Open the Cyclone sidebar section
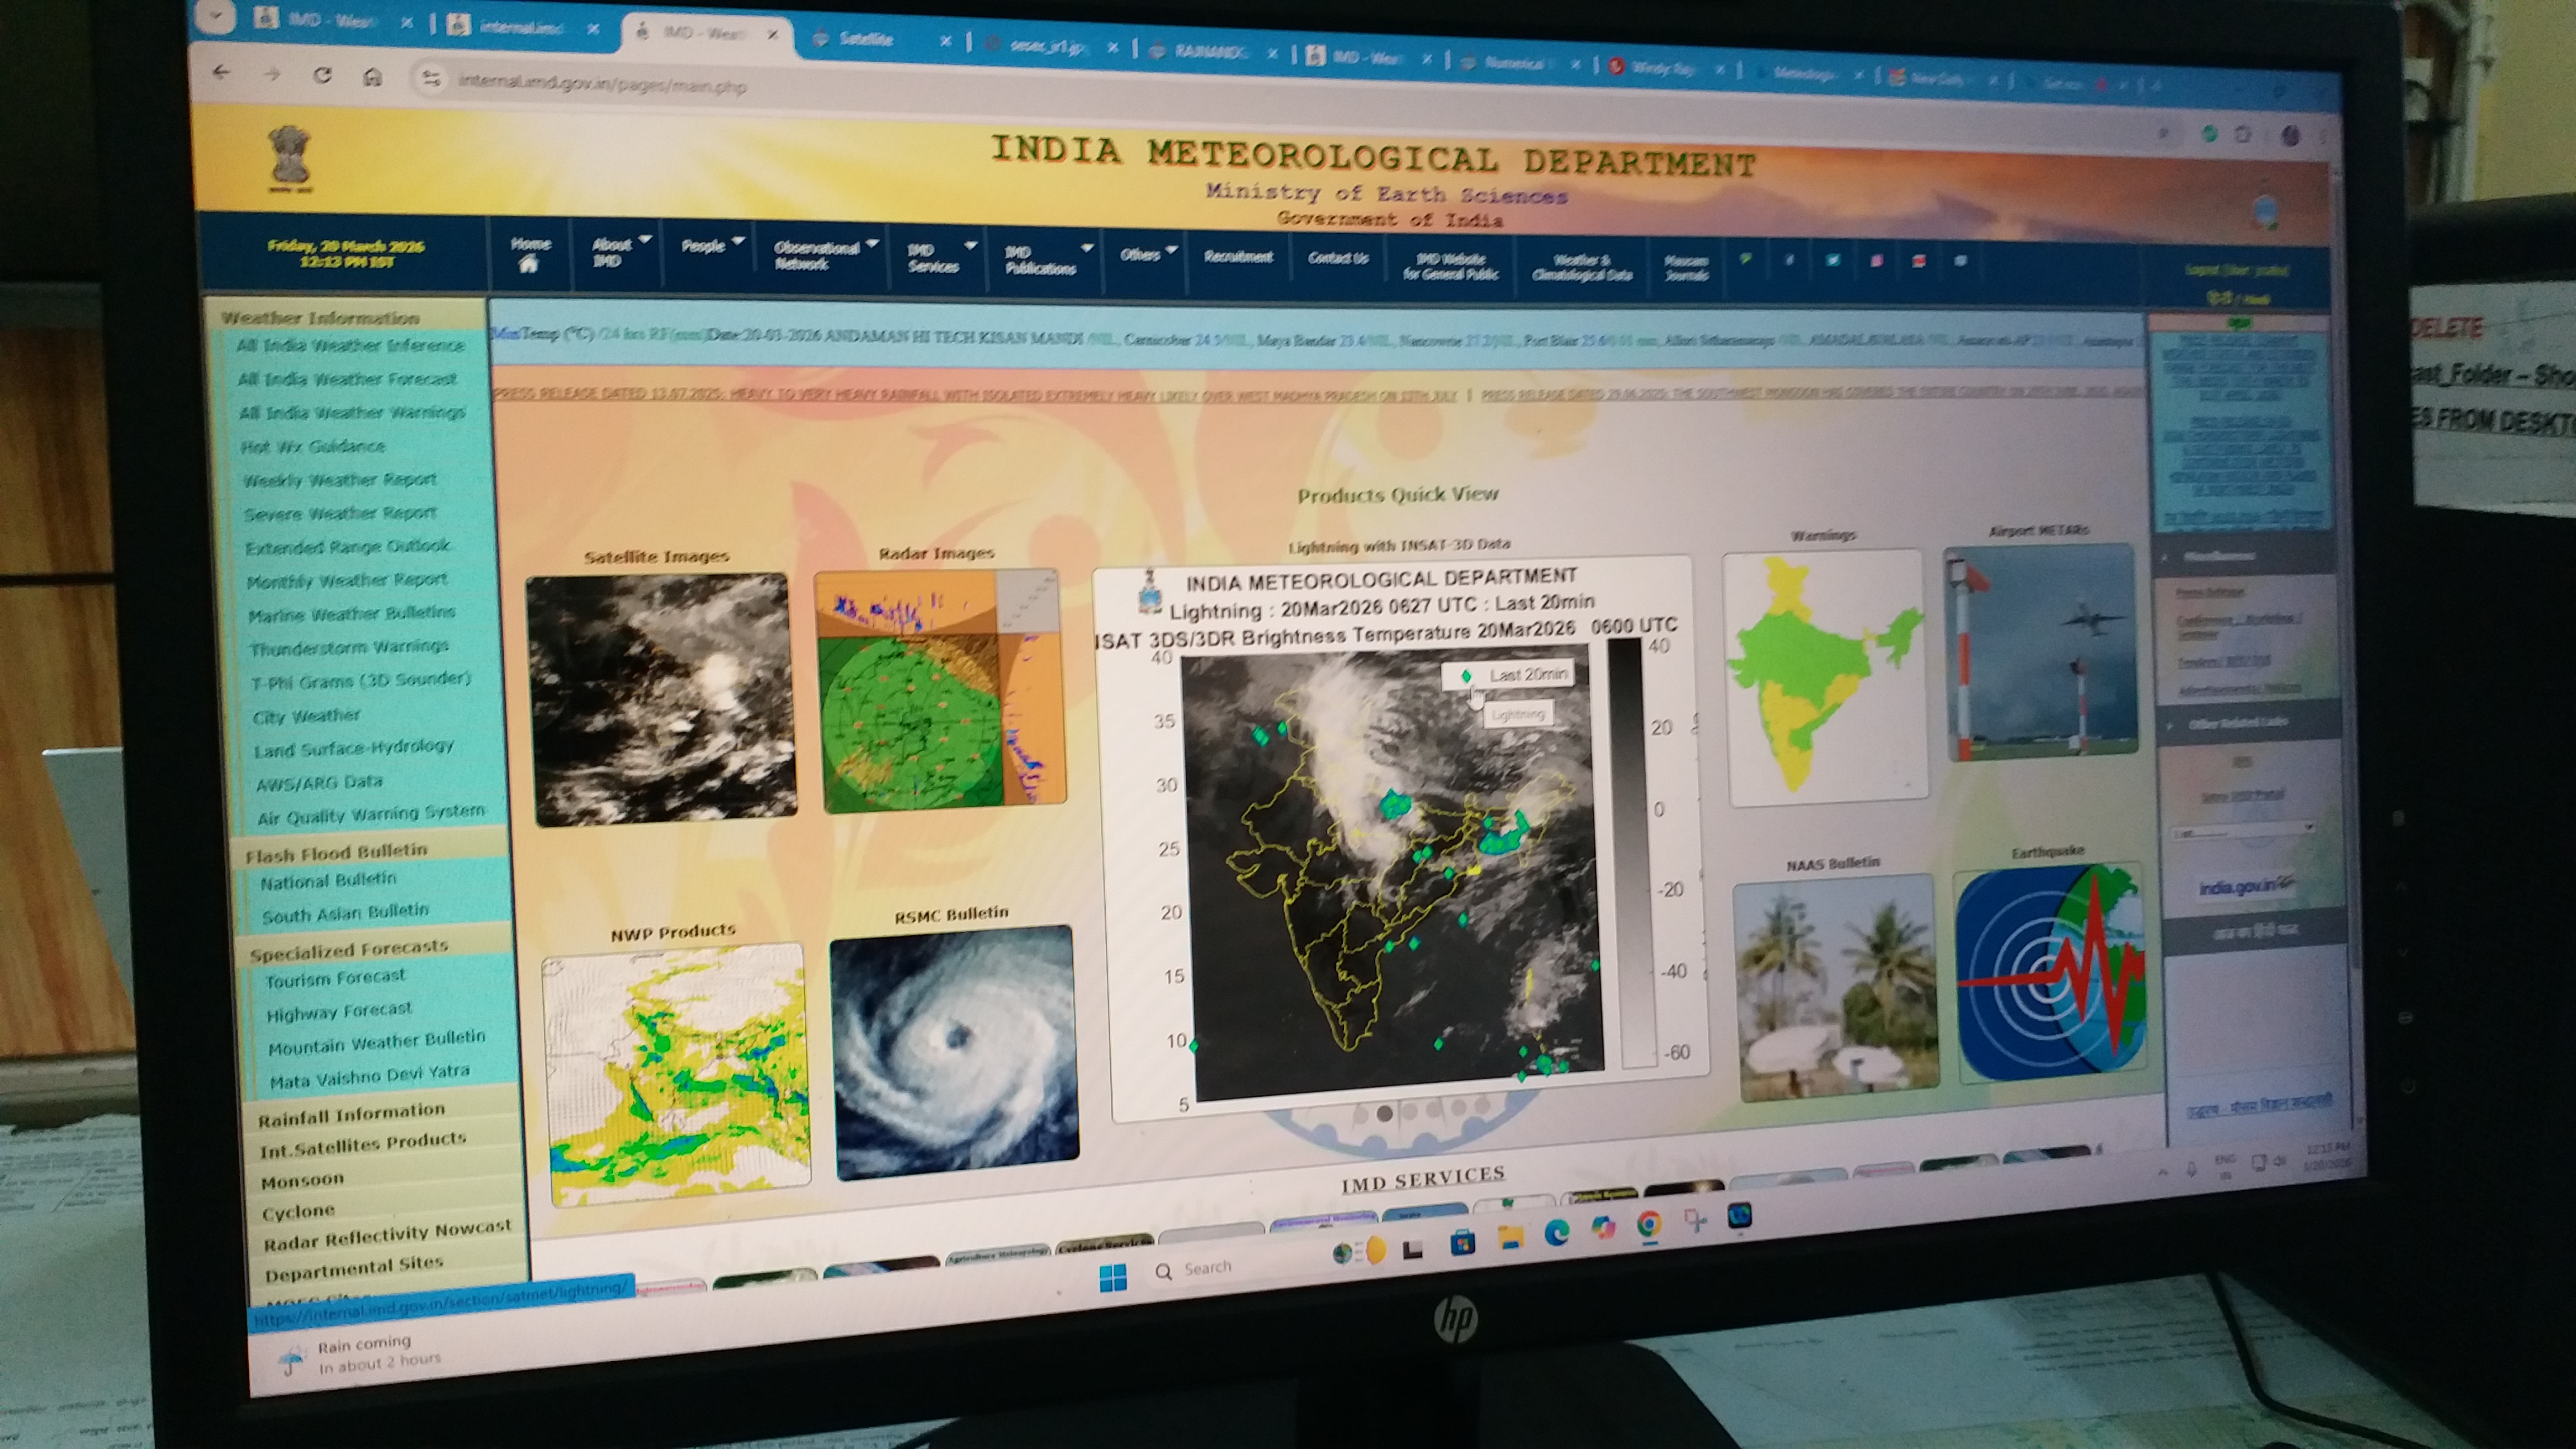Image resolution: width=2576 pixels, height=1449 pixels. tap(298, 1212)
